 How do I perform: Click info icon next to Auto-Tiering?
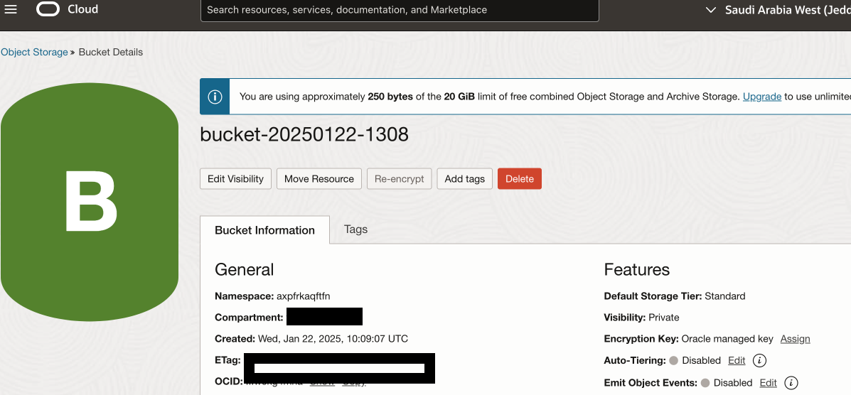pyautogui.click(x=759, y=360)
